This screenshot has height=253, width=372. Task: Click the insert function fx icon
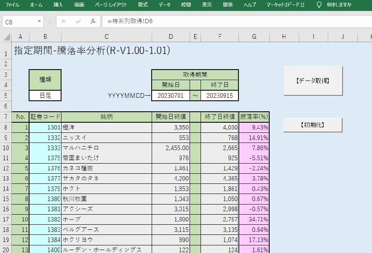93,22
